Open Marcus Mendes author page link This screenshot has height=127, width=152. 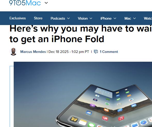click(33, 52)
